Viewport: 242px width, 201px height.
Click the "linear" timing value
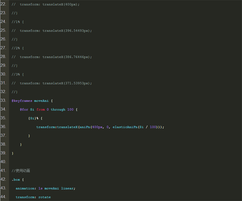point(67,188)
